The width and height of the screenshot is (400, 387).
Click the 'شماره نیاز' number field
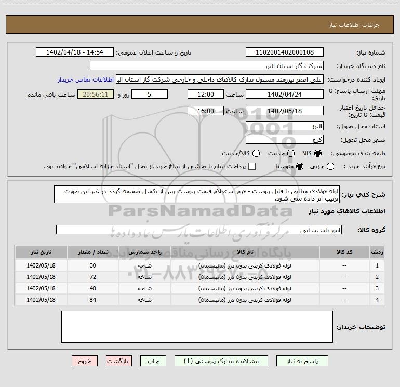coord(284,52)
